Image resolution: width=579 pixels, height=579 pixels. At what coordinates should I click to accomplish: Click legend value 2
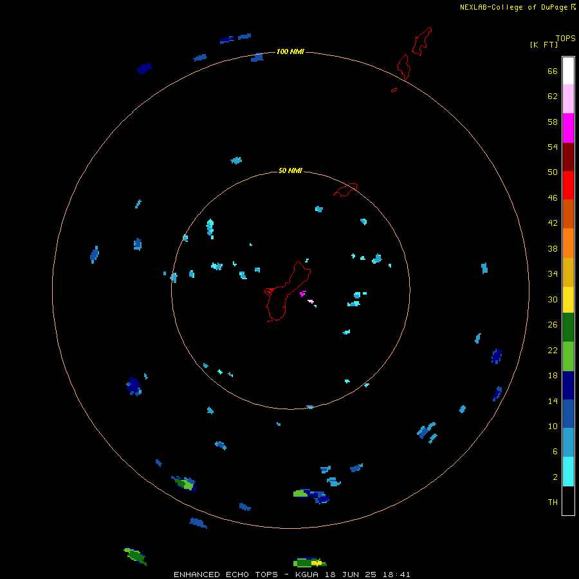(x=555, y=477)
